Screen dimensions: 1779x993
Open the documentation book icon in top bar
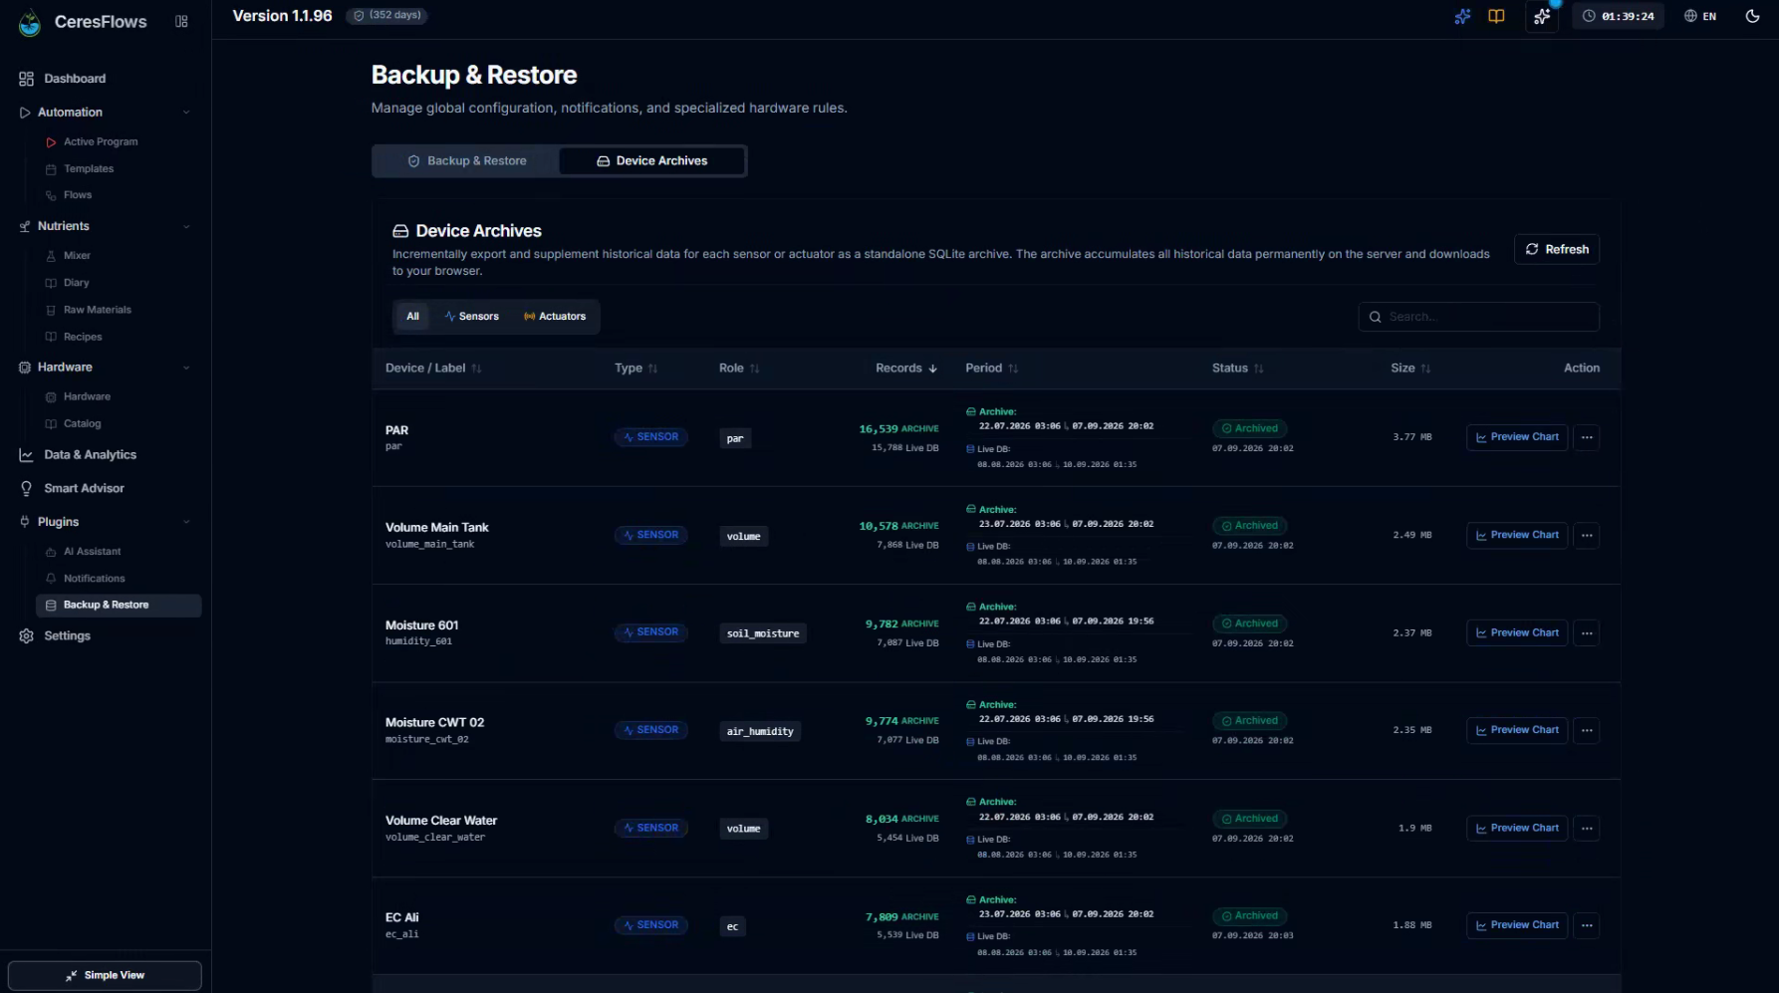coord(1496,16)
